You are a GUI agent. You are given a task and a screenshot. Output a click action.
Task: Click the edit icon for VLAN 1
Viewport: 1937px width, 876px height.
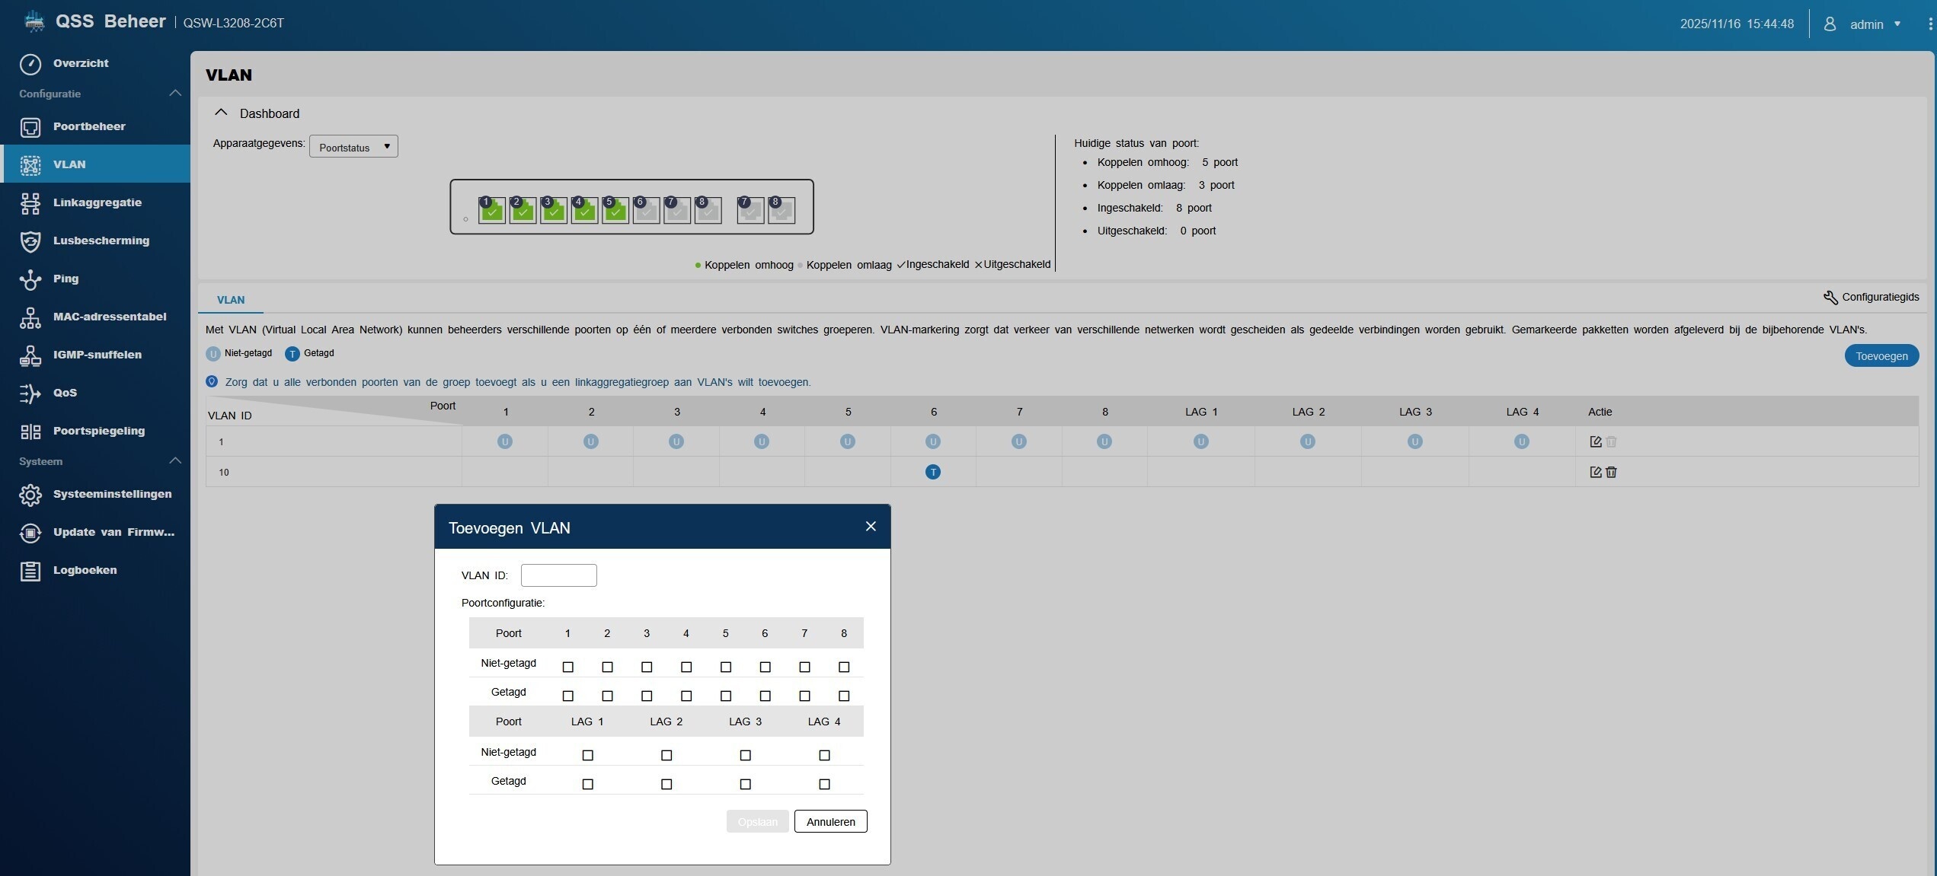[x=1595, y=441]
